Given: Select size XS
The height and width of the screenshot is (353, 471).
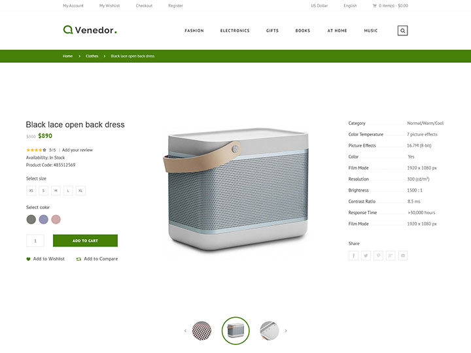Looking at the screenshot, I should coord(31,191).
